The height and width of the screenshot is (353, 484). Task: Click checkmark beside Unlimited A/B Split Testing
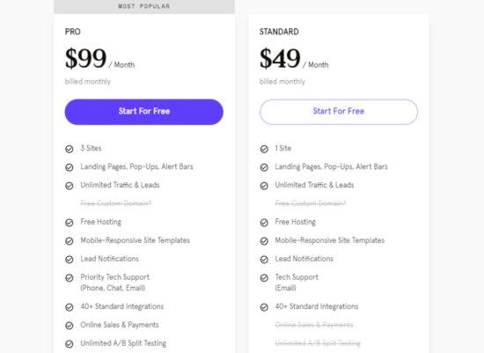coord(70,343)
